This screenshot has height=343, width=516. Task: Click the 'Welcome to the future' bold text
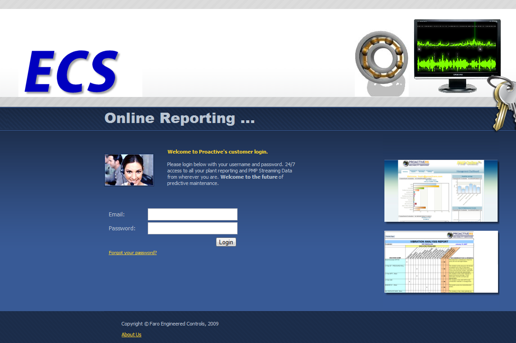[x=249, y=177]
